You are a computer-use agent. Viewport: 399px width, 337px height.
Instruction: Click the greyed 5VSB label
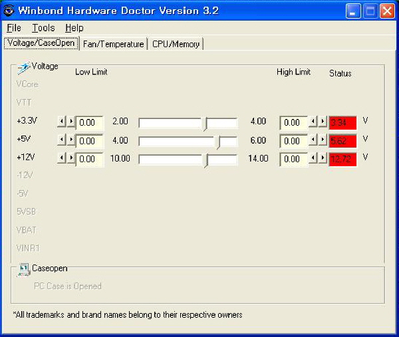(x=26, y=211)
